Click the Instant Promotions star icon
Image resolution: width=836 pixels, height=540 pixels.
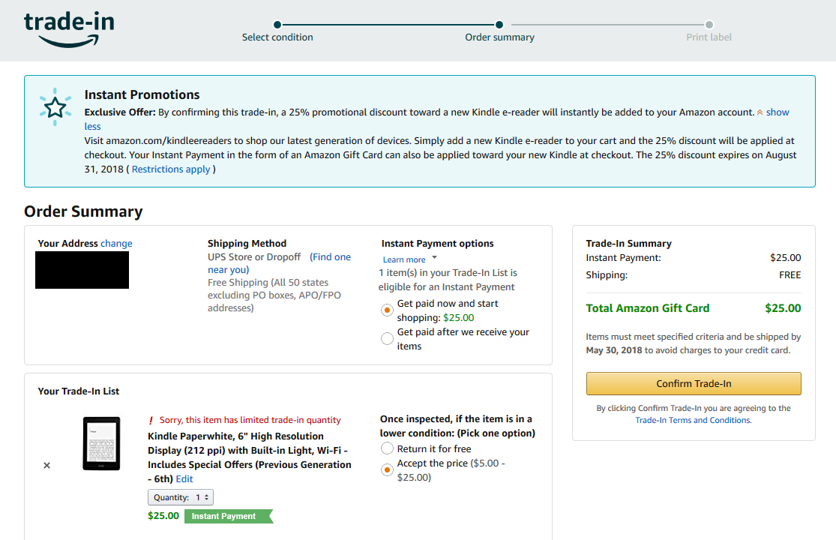pos(55,107)
